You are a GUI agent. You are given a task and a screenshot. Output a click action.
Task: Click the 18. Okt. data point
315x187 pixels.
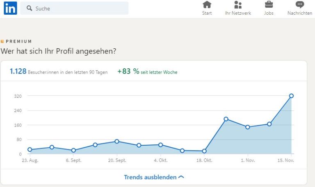click(x=204, y=151)
